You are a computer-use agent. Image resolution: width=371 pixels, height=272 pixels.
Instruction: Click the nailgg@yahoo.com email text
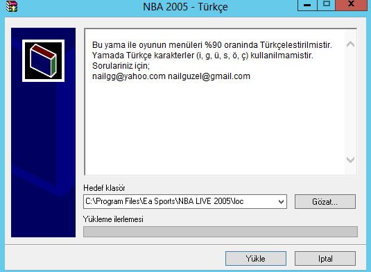pyautogui.click(x=129, y=76)
